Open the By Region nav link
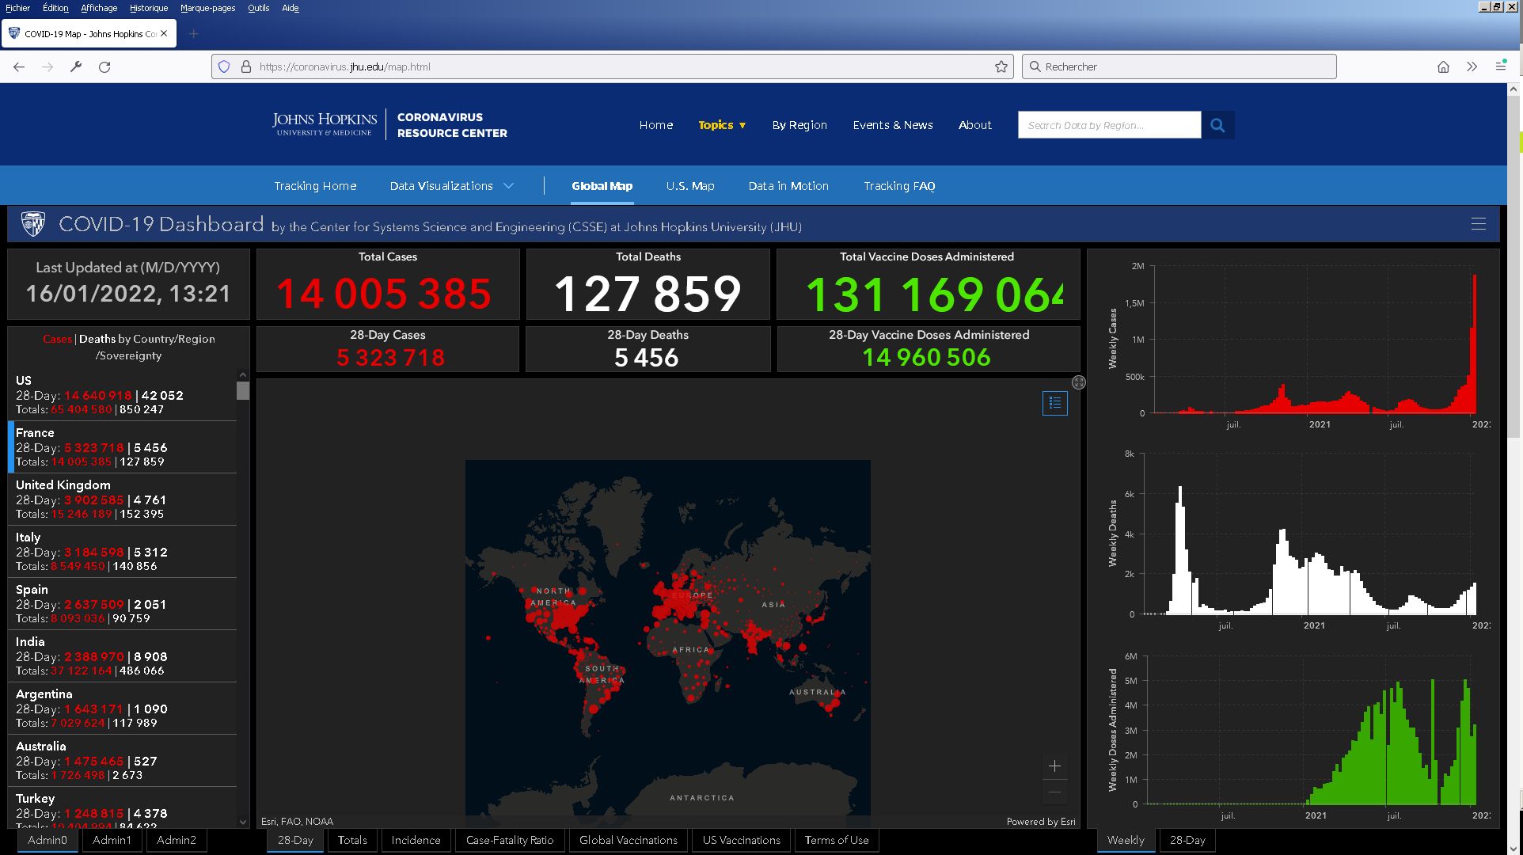This screenshot has width=1523, height=855. point(799,125)
